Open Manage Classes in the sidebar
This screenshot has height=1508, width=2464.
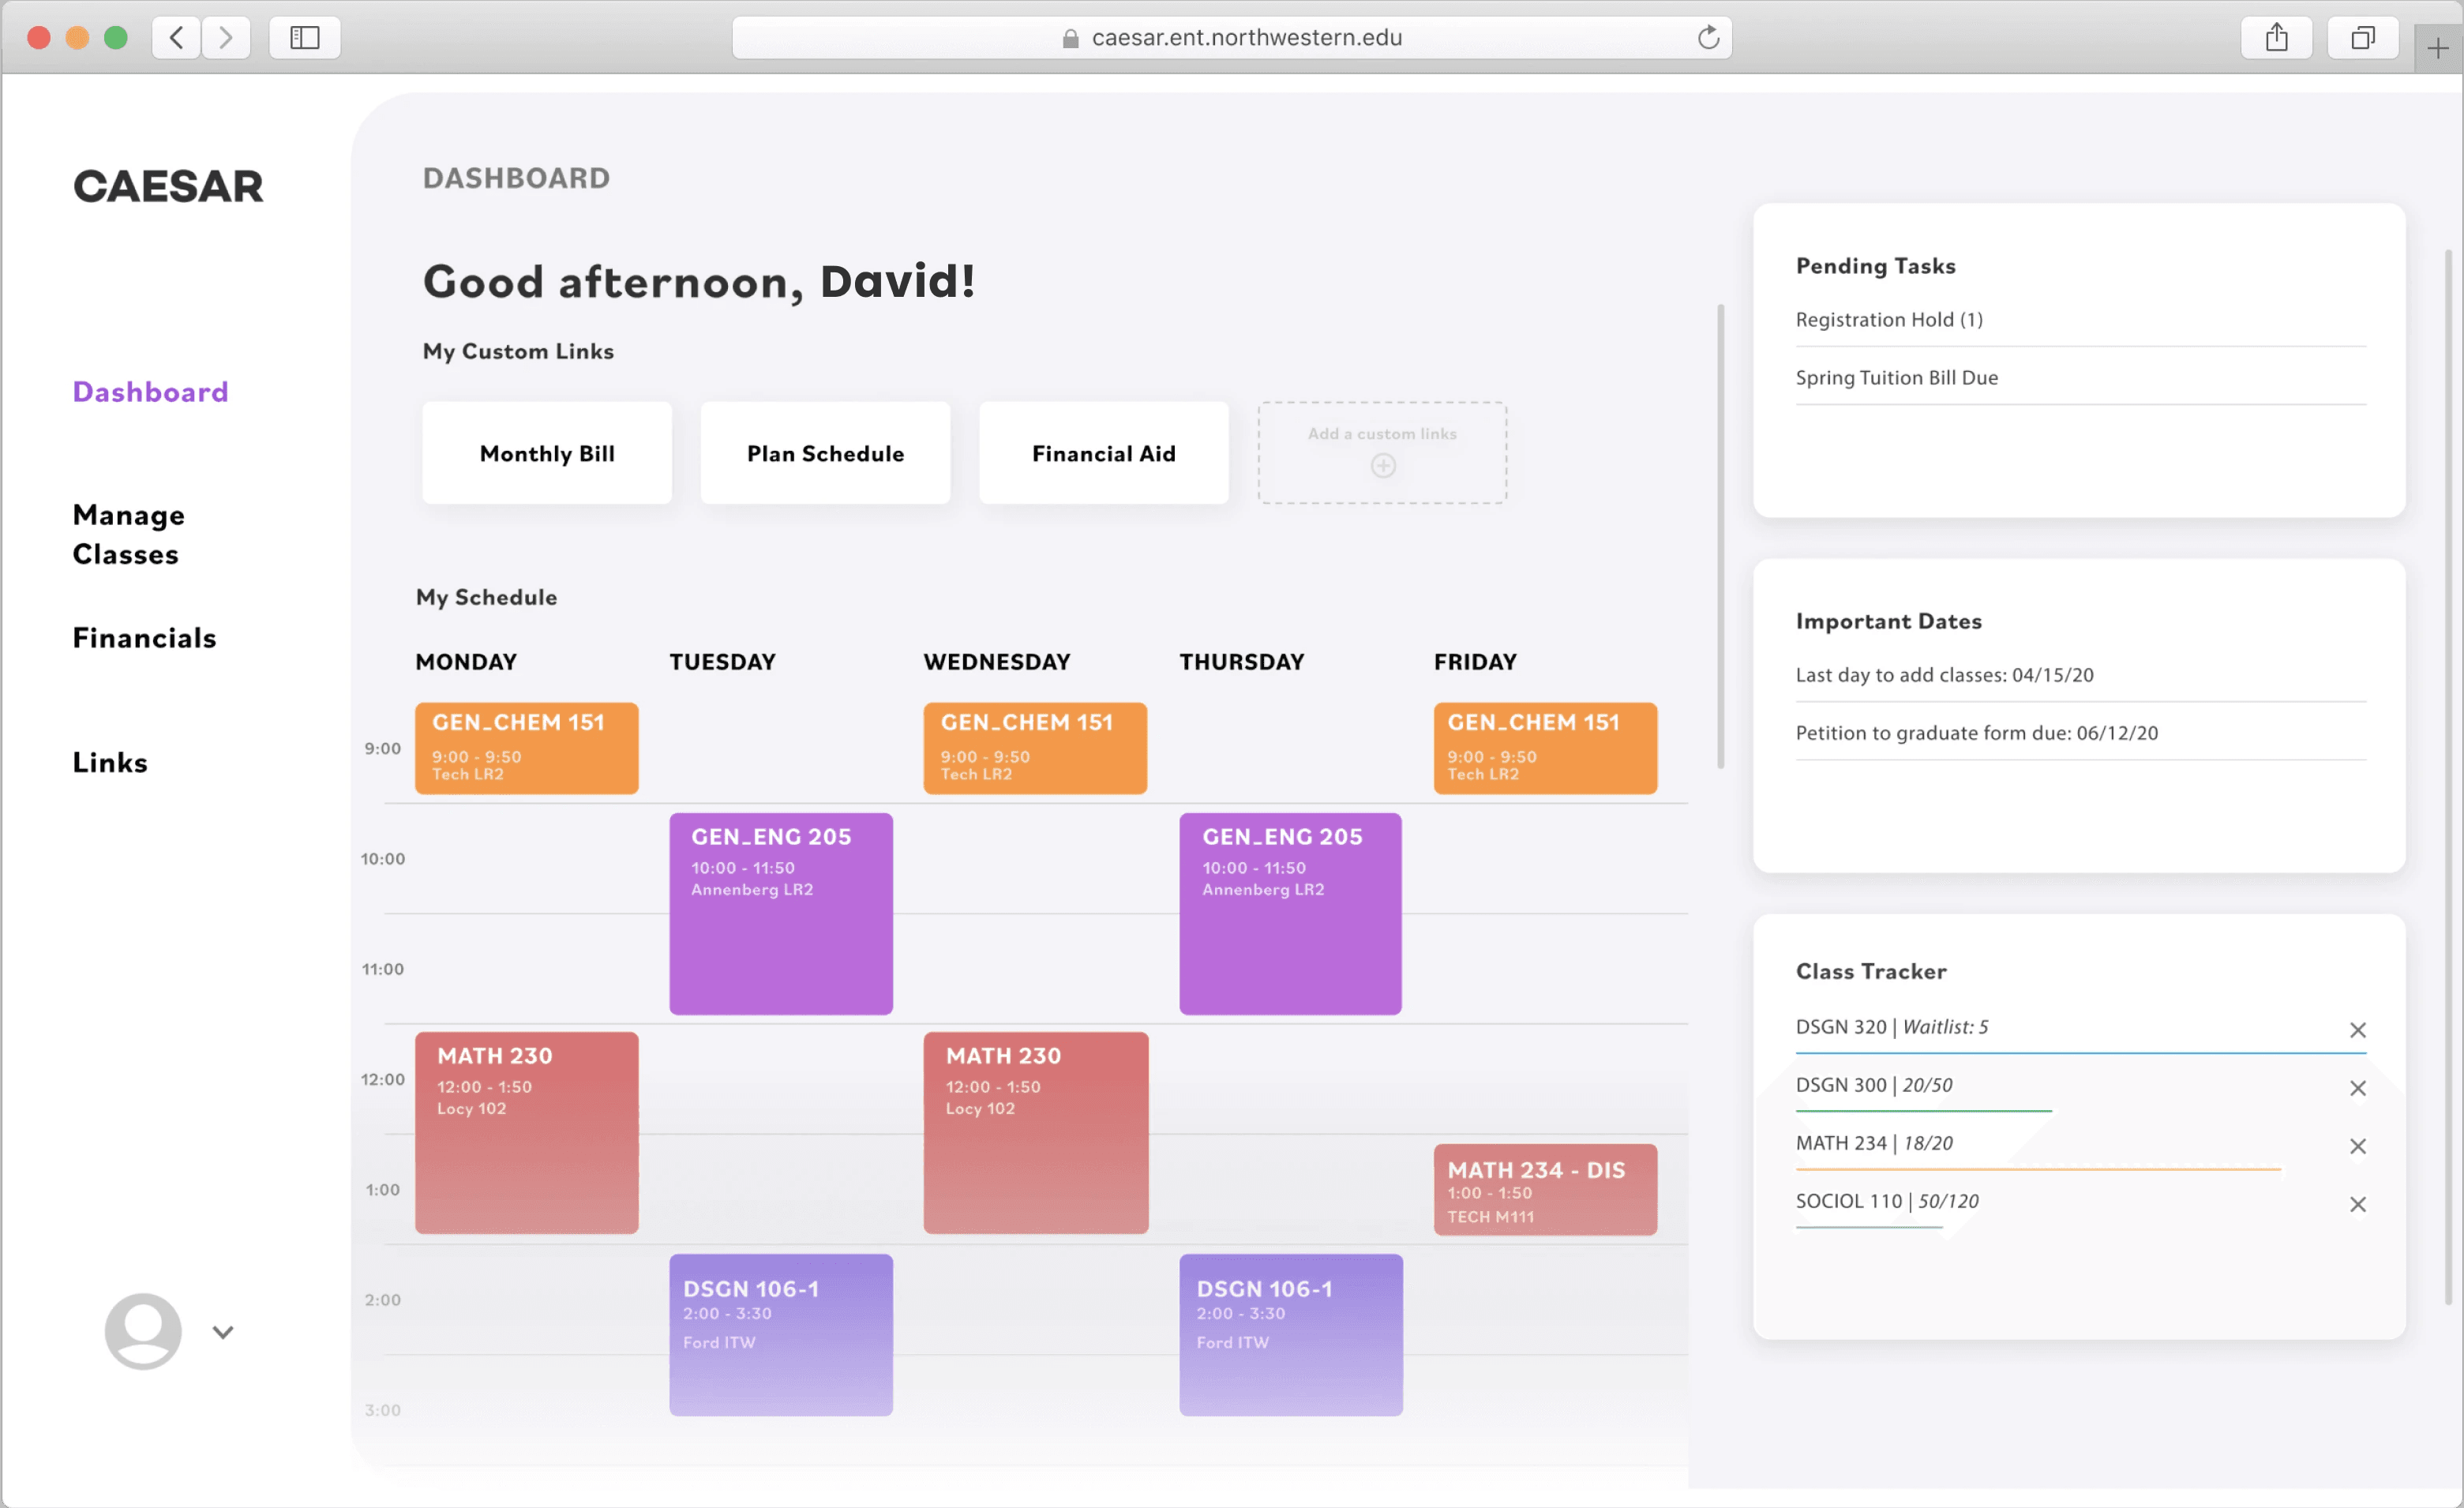coord(128,534)
